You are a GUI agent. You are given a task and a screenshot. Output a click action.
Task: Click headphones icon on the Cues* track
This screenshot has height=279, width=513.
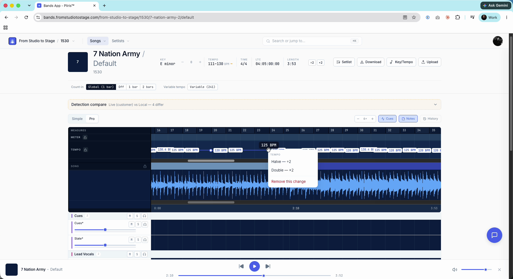click(x=145, y=224)
